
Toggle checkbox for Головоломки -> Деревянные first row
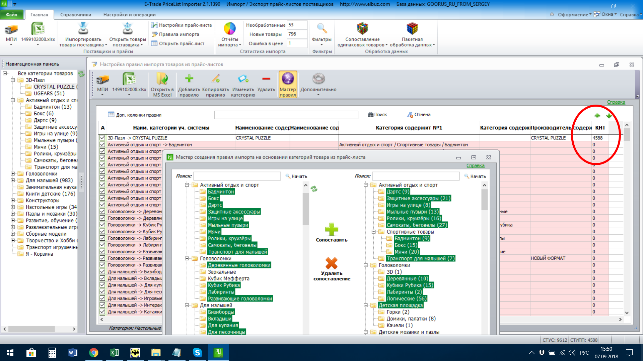click(x=102, y=211)
